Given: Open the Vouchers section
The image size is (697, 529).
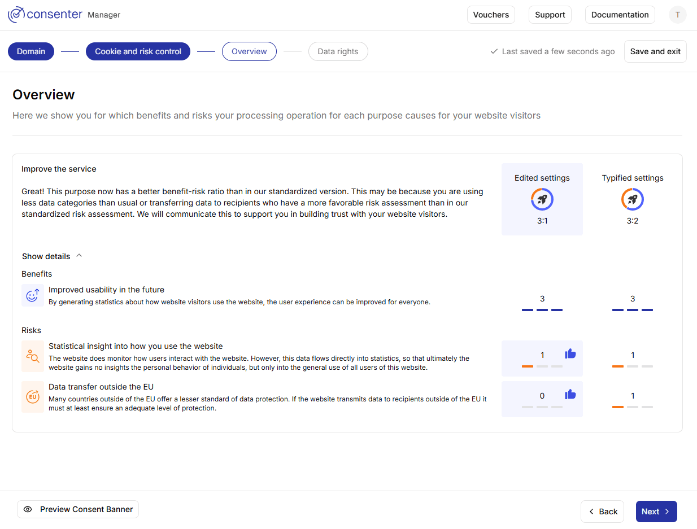Looking at the screenshot, I should coord(491,14).
